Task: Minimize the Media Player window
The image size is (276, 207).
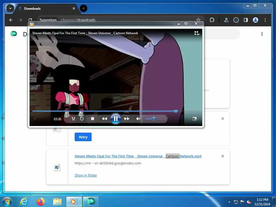Action: tap(179, 24)
